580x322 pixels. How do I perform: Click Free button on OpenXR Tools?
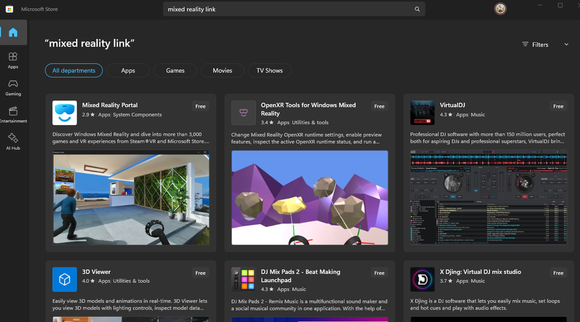pos(379,106)
